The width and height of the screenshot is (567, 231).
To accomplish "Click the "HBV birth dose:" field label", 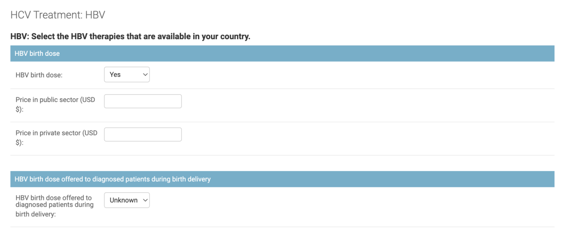I will click(39, 75).
